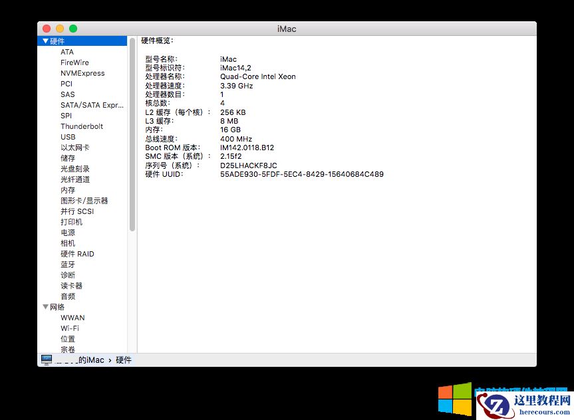Select 诊断 in the sidebar
574x420 pixels.
(x=68, y=274)
